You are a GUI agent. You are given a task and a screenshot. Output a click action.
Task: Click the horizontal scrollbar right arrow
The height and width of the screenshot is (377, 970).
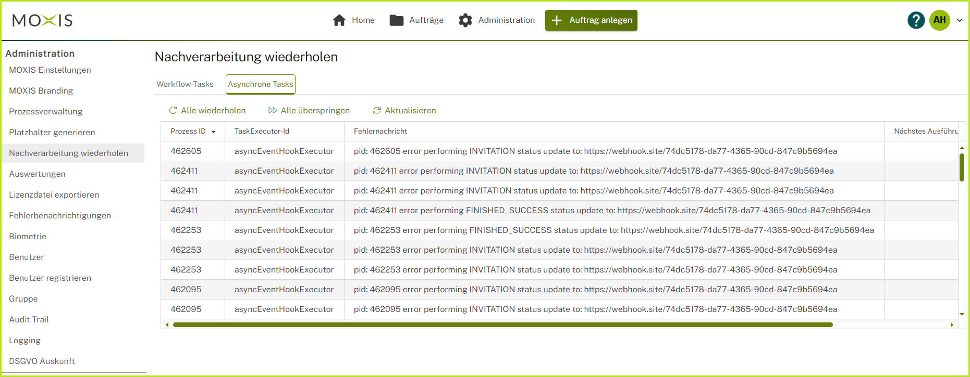(952, 324)
